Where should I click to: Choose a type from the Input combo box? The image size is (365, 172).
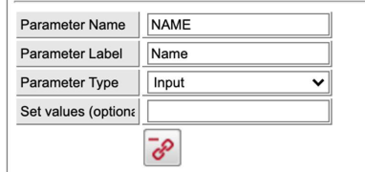(238, 83)
